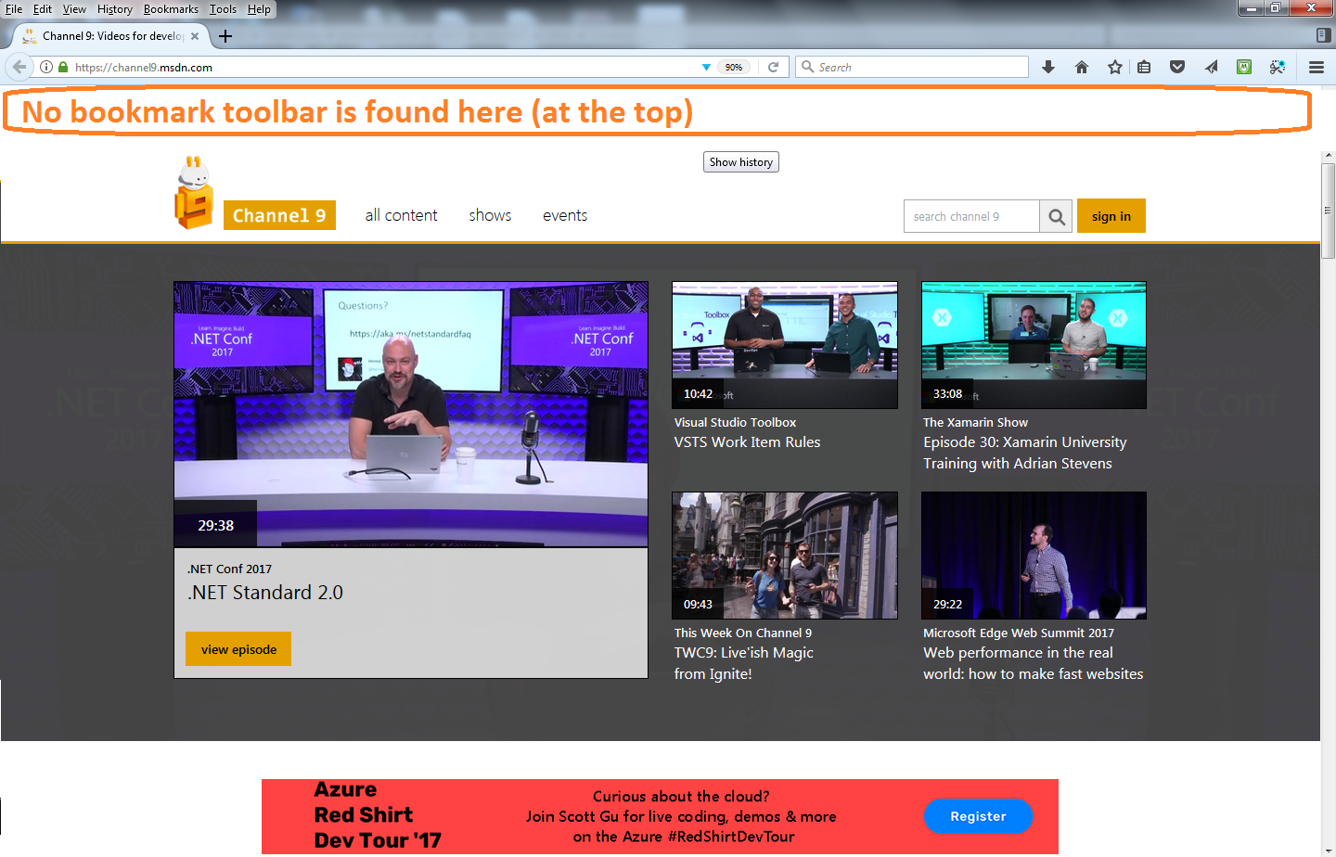This screenshot has height=857, width=1336.
Task: Open the .NET Standard 2.0 title
Action: (x=265, y=593)
